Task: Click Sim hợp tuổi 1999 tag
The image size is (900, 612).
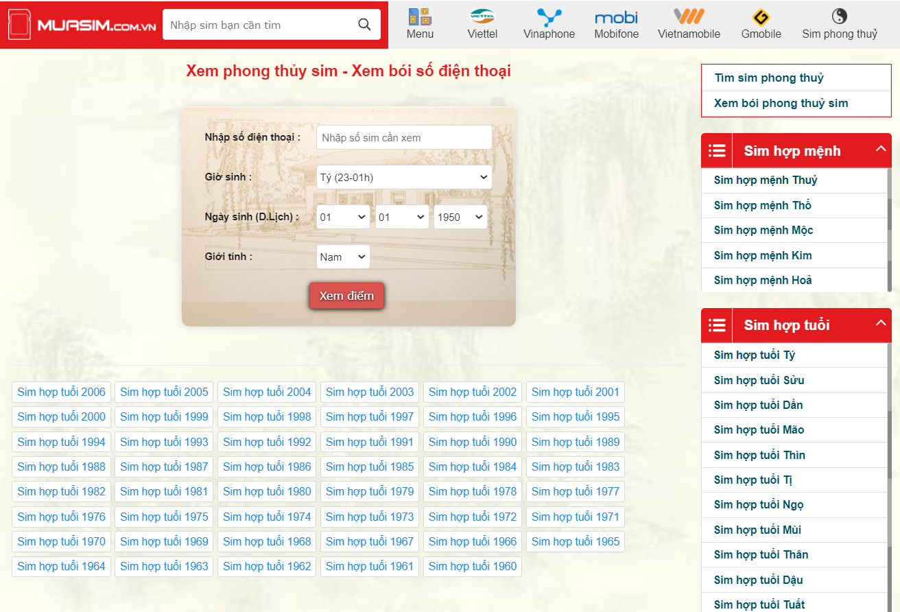Action: (x=164, y=416)
